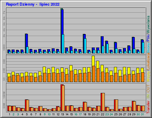
Task: Click the orange locations bar for day 26
Action: coord(121,79)
